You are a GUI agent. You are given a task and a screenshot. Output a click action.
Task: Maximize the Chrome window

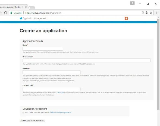pyautogui.click(x=148, y=4)
